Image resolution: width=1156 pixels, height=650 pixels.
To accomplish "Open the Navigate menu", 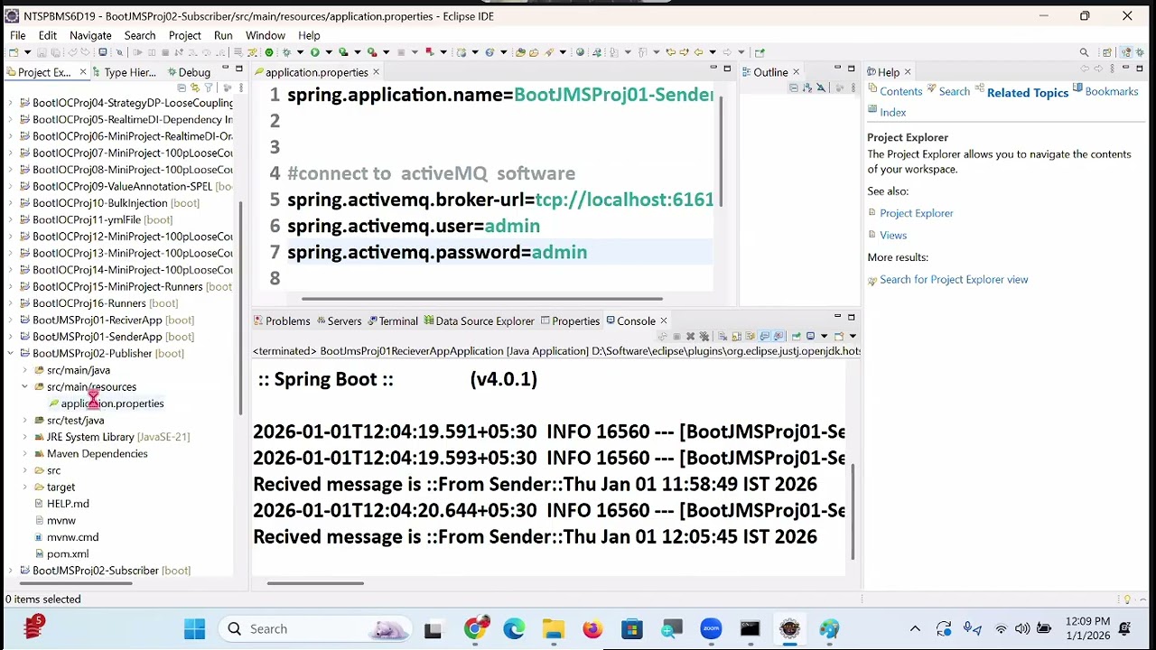I will (x=90, y=35).
